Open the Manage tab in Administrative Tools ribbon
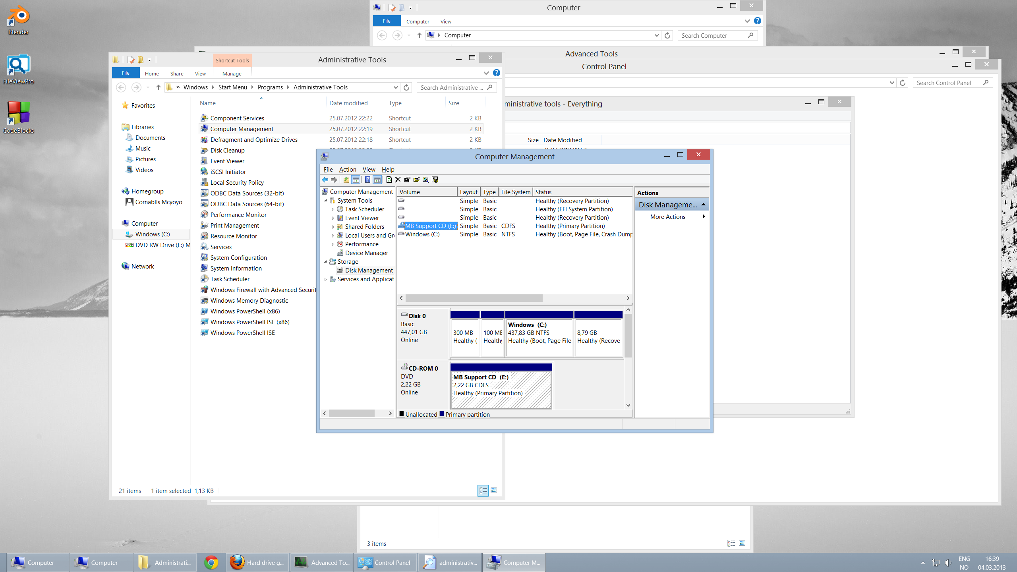 pos(232,74)
